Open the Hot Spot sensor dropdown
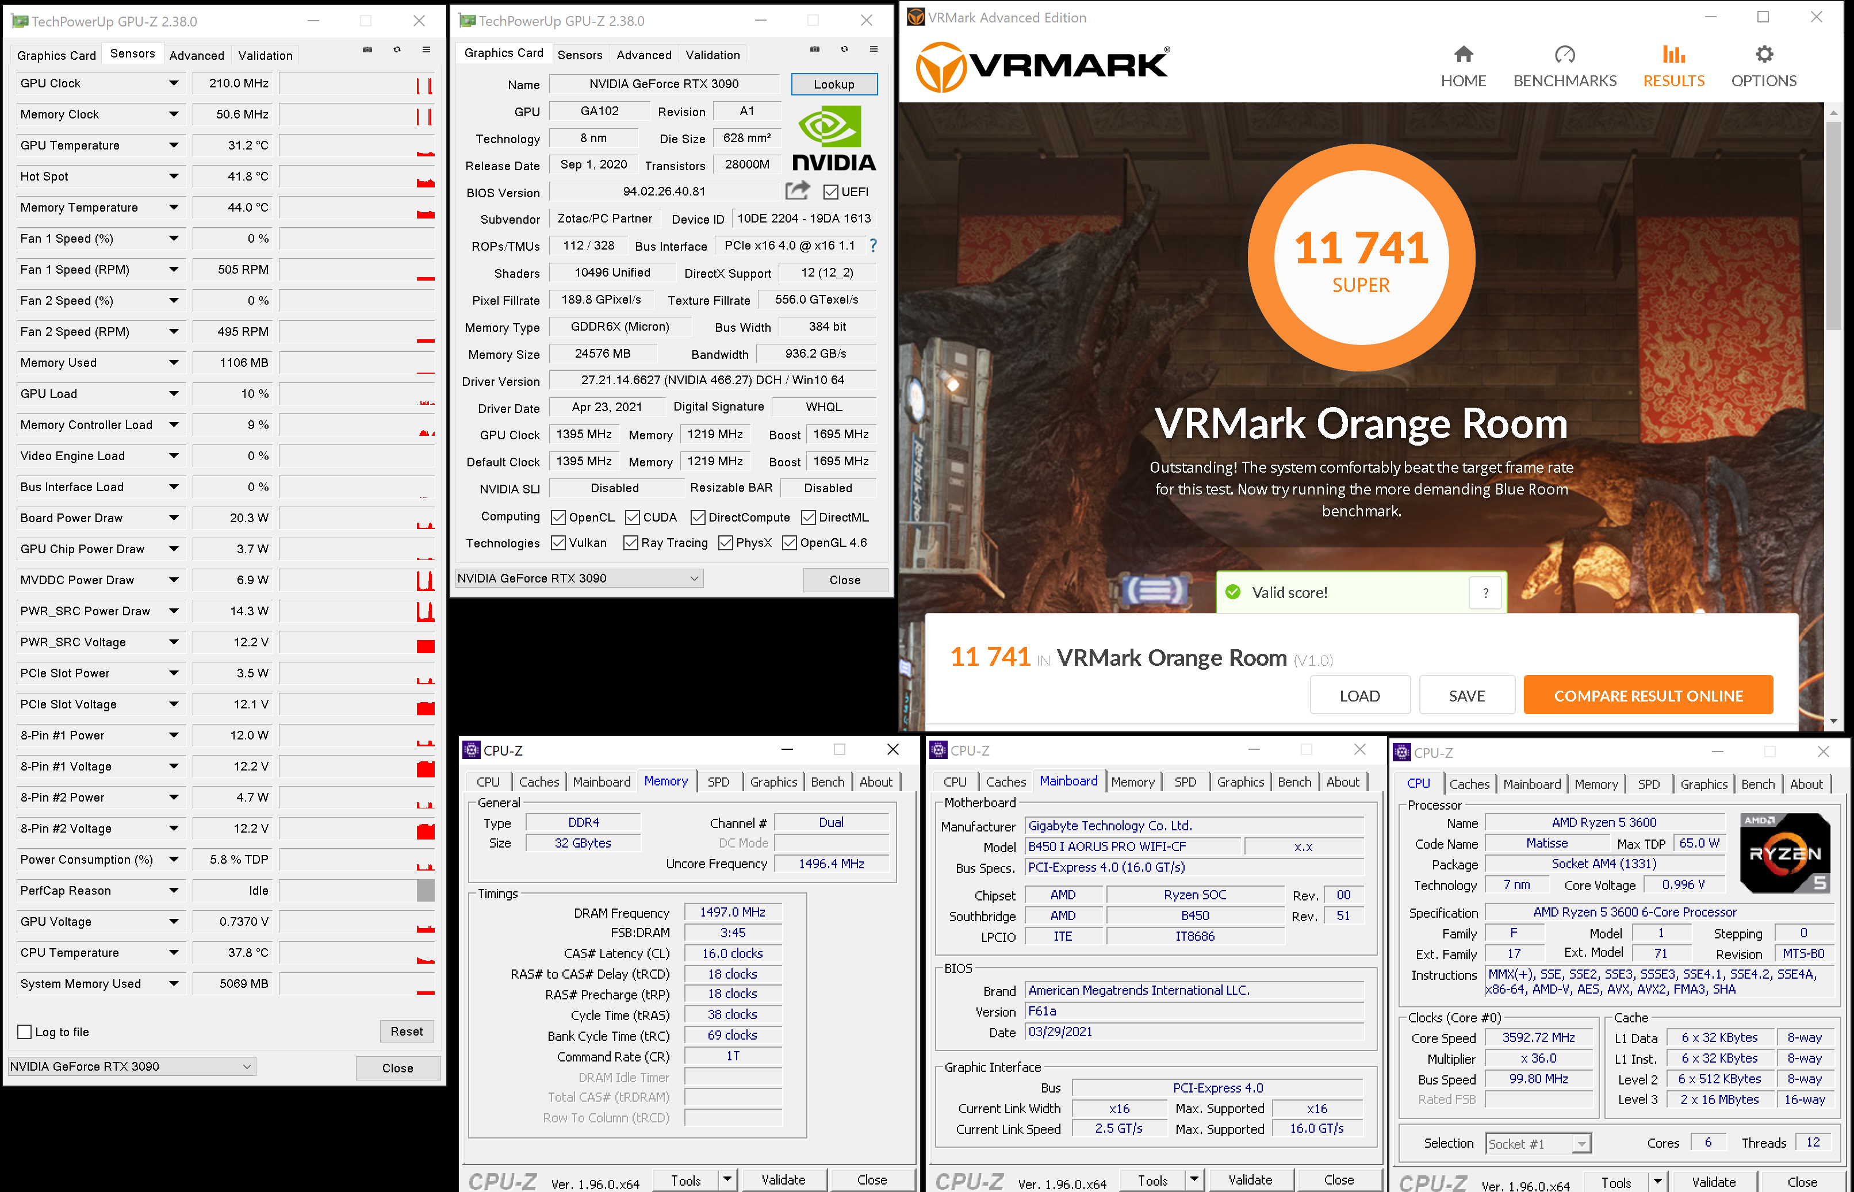Viewport: 1854px width, 1192px height. (x=174, y=177)
